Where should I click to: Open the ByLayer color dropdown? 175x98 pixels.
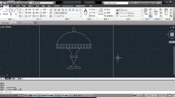click(x=131, y=10)
